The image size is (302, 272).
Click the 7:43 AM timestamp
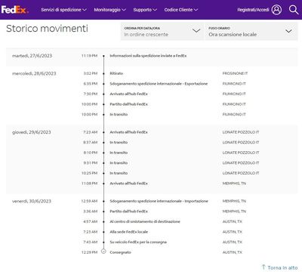(x=91, y=242)
